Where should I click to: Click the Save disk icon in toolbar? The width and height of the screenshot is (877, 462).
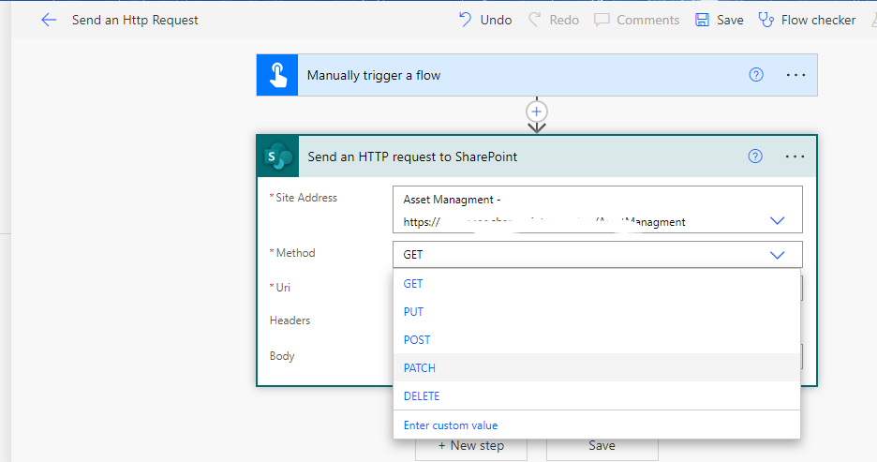point(702,20)
